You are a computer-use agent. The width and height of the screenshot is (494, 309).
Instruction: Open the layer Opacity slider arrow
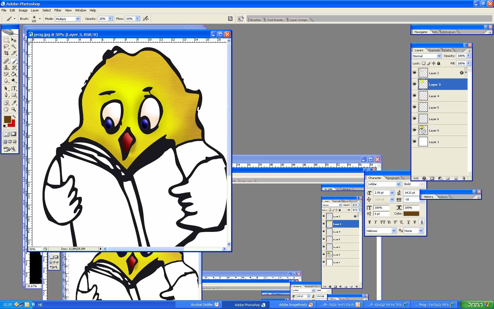point(468,56)
